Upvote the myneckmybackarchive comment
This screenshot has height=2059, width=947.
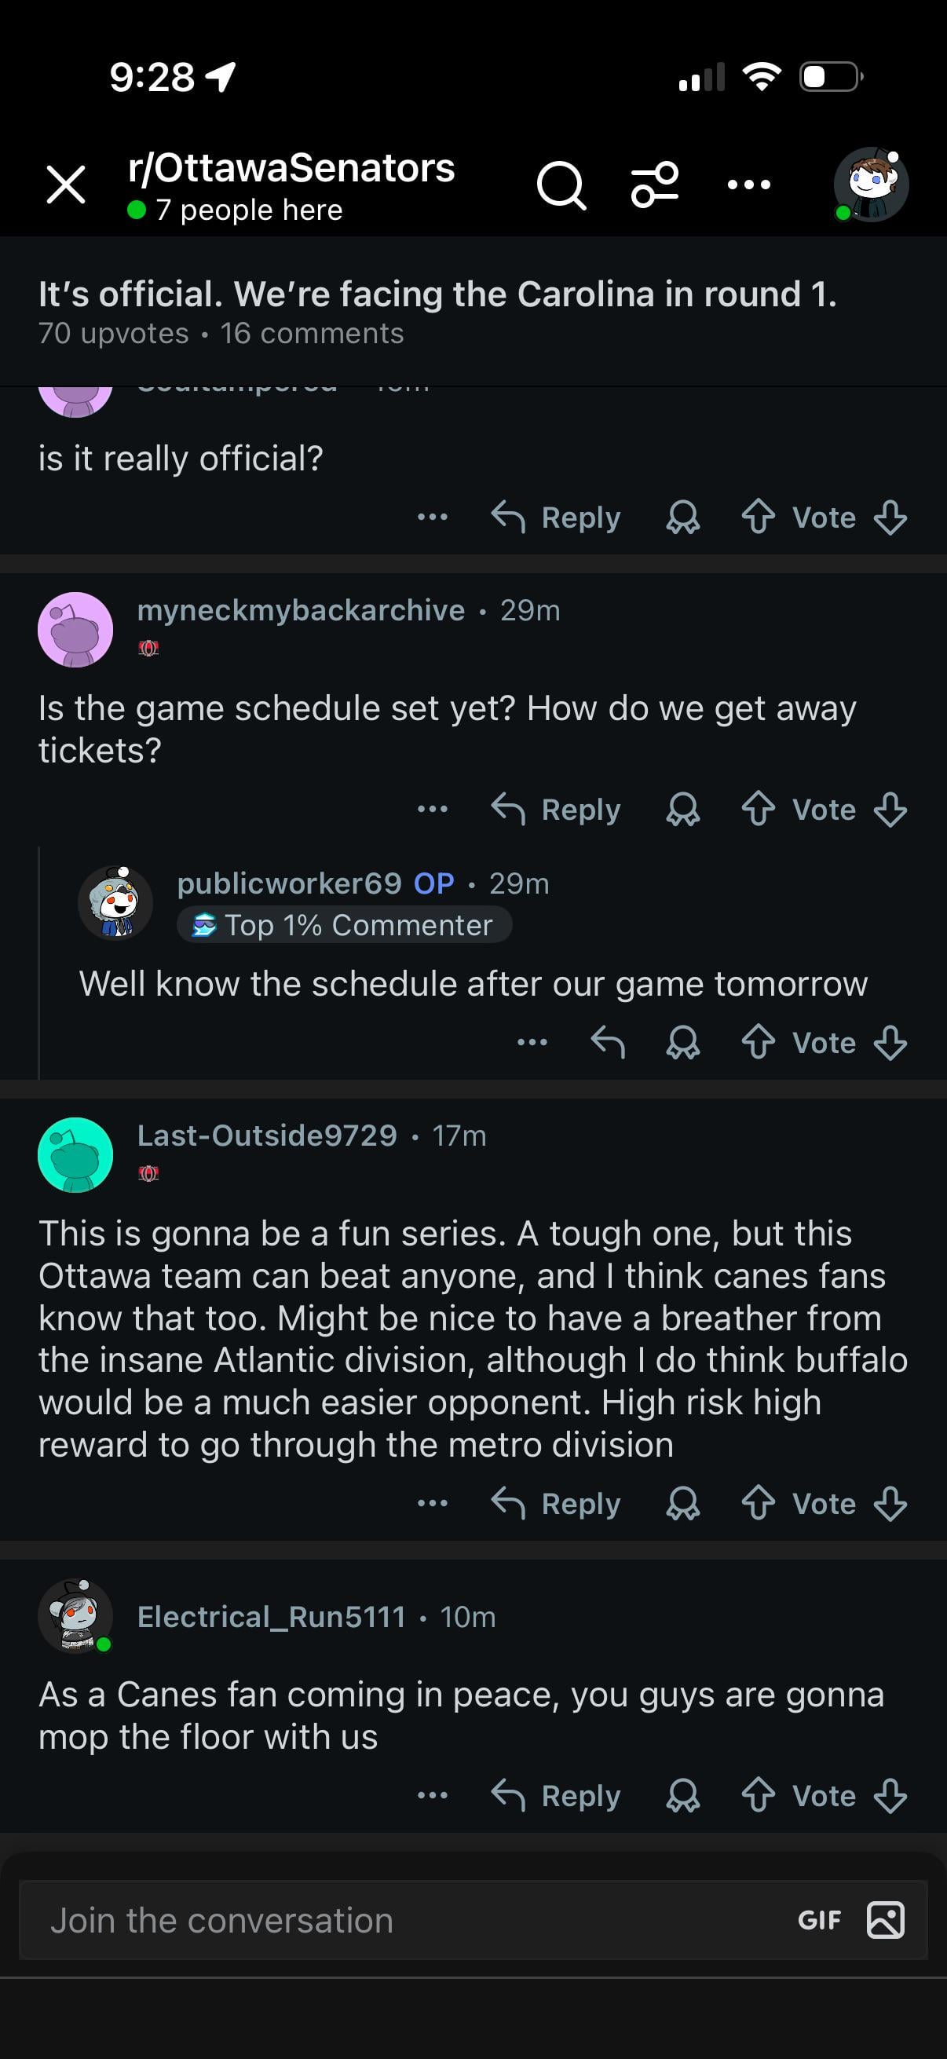click(758, 810)
